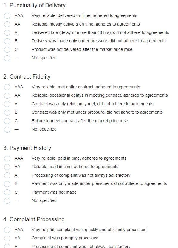Select AA rating for Punctuality of Delivery
The image size is (178, 248).
point(7,24)
